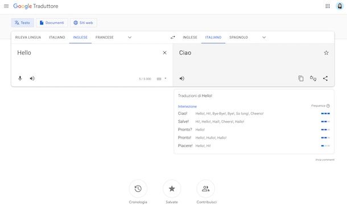347x214 pixels.
Task: Click the frequency bar for Ciao!
Action: (325, 114)
